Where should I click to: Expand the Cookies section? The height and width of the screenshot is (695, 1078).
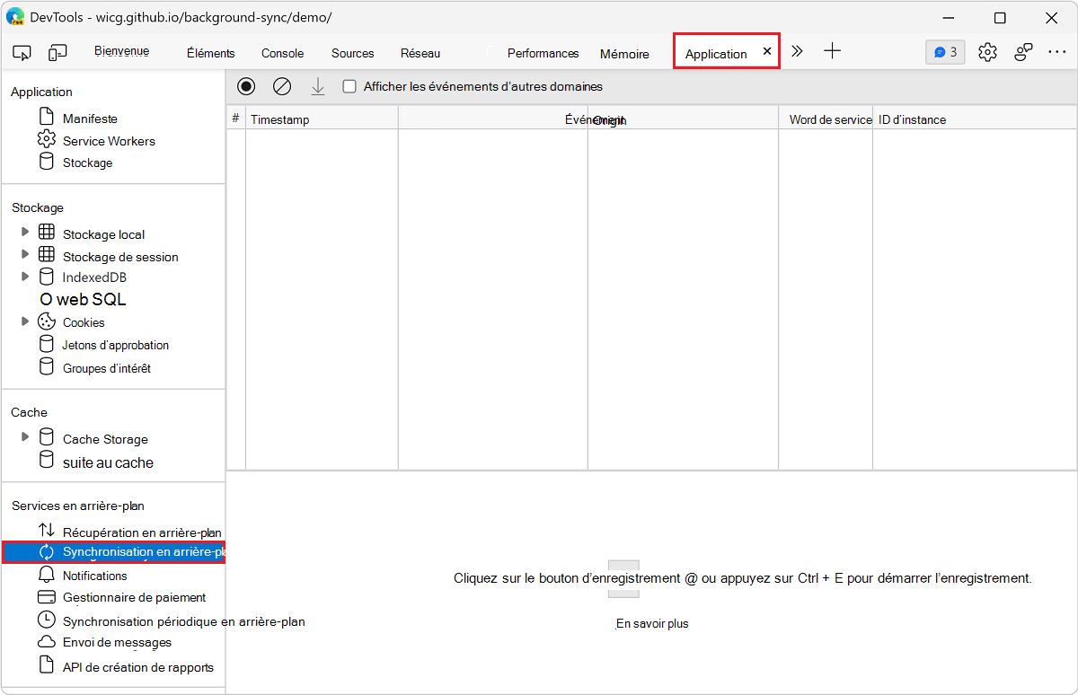[26, 321]
